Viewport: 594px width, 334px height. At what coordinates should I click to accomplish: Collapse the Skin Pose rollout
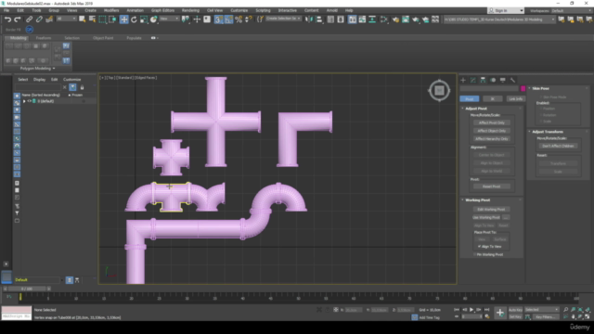(540, 88)
